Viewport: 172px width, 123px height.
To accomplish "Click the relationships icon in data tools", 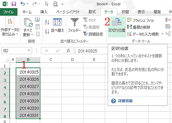I will click(x=168, y=34).
